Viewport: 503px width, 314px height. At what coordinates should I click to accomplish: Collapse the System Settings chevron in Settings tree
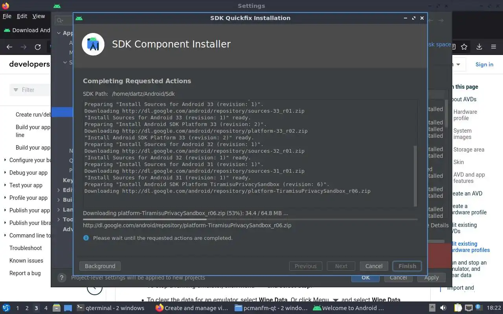(x=65, y=62)
